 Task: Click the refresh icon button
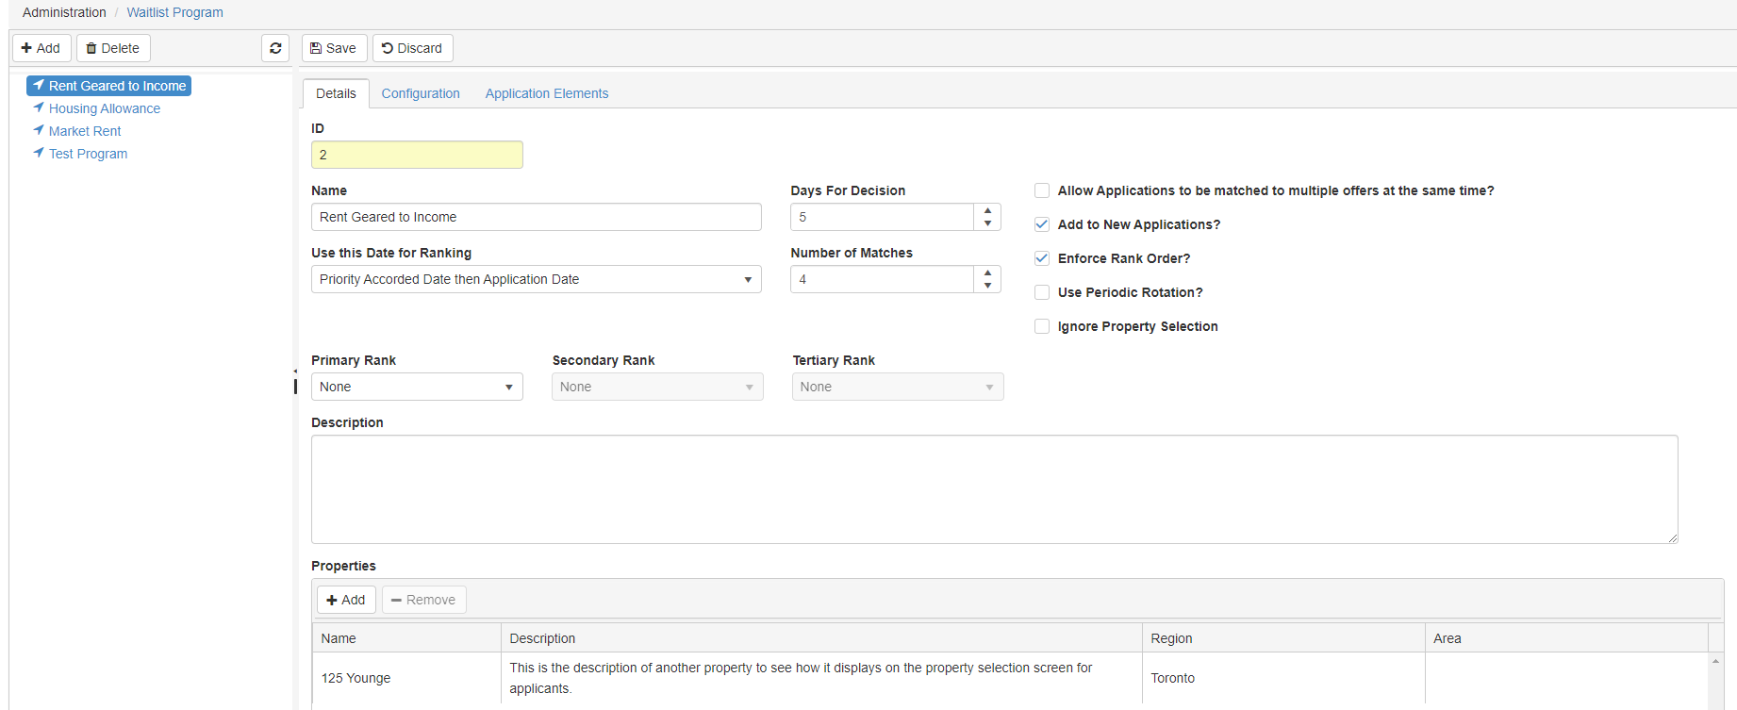[x=275, y=48]
